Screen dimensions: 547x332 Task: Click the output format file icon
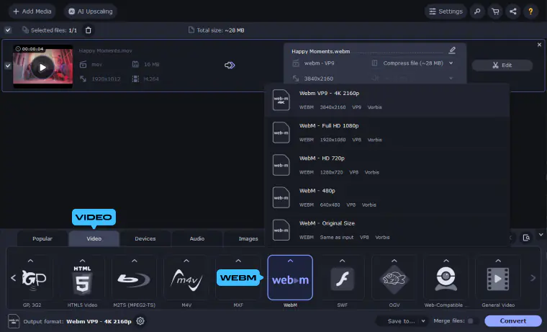(x=14, y=320)
